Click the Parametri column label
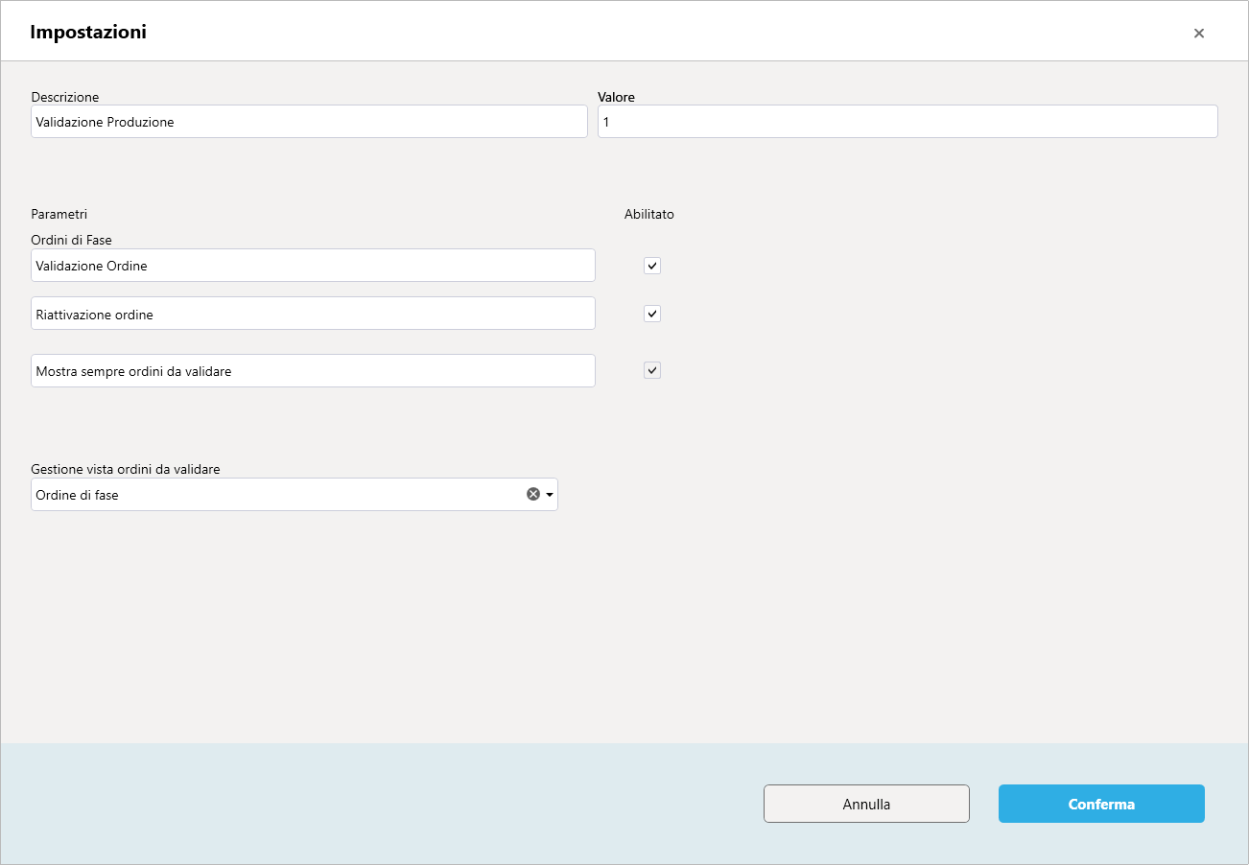This screenshot has height=865, width=1249. click(x=59, y=214)
